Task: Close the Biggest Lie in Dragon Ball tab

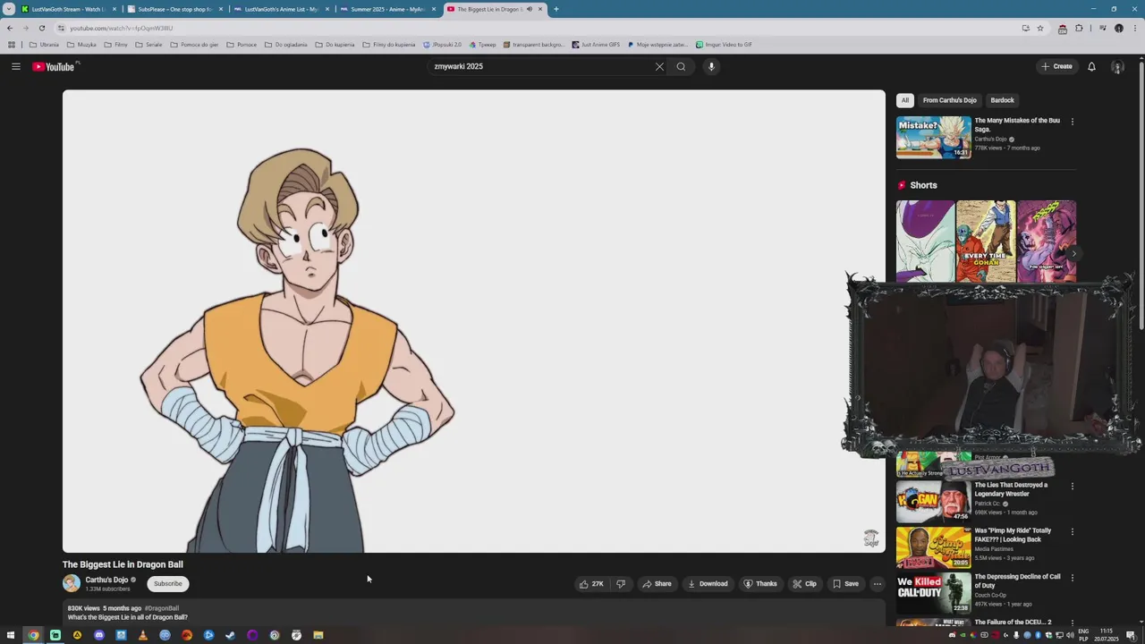Action: point(540,9)
